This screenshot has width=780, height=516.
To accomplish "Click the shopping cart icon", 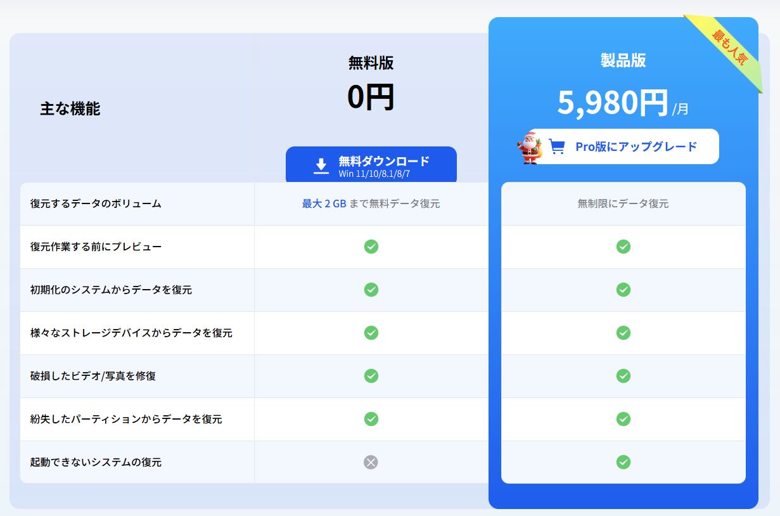I will (556, 146).
